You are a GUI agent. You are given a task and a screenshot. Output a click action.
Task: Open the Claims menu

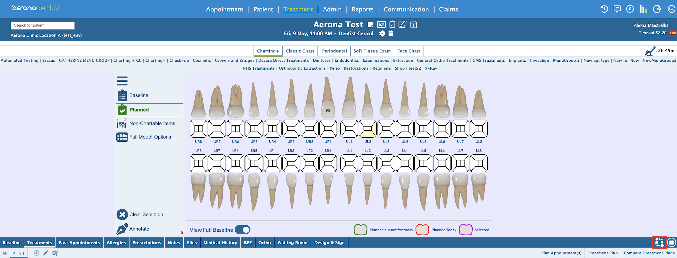pyautogui.click(x=448, y=9)
